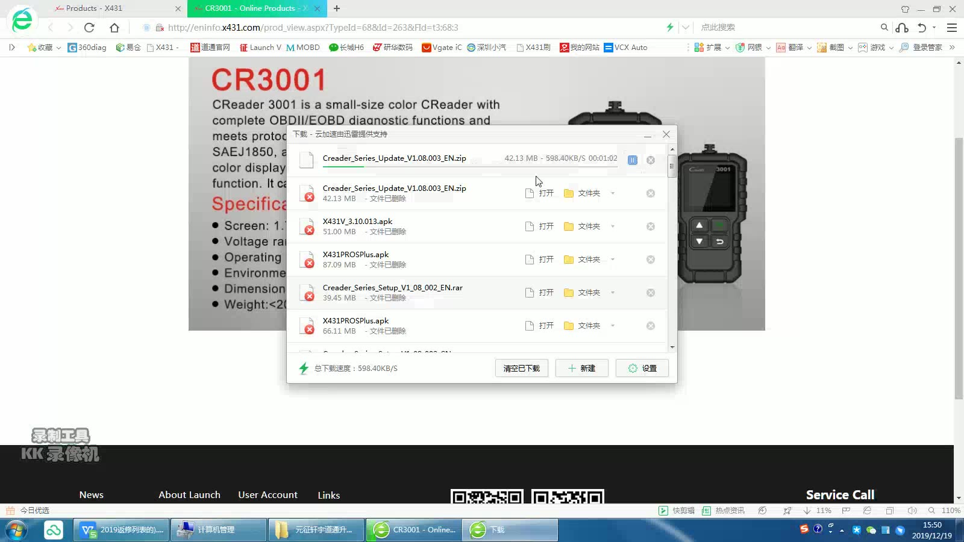The image size is (964, 542).
Task: Remove the 66.11 MB X431PROSPlus.apk entry
Action: pos(651,326)
